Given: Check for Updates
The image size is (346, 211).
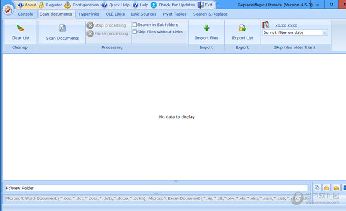Looking at the screenshot, I should [x=173, y=5].
